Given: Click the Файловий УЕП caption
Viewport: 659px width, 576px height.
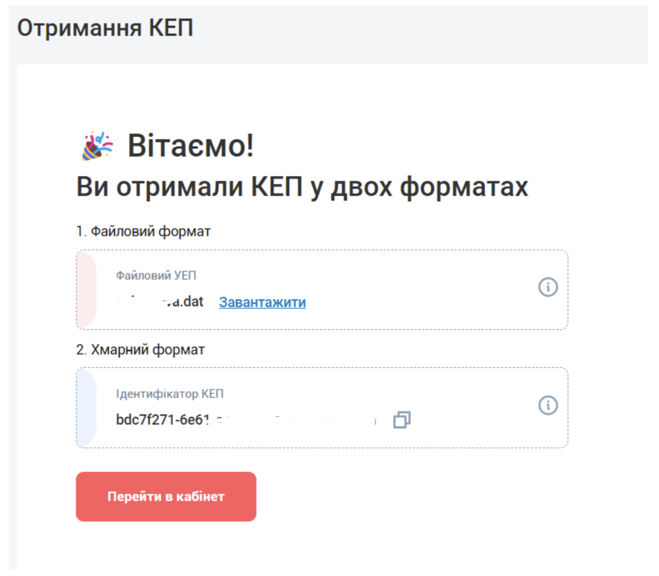Looking at the screenshot, I should [156, 276].
